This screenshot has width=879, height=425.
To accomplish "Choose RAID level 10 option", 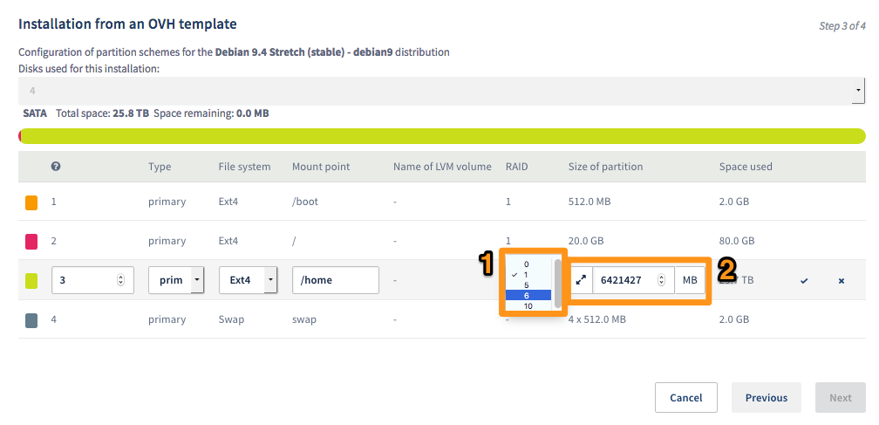I will coord(528,305).
